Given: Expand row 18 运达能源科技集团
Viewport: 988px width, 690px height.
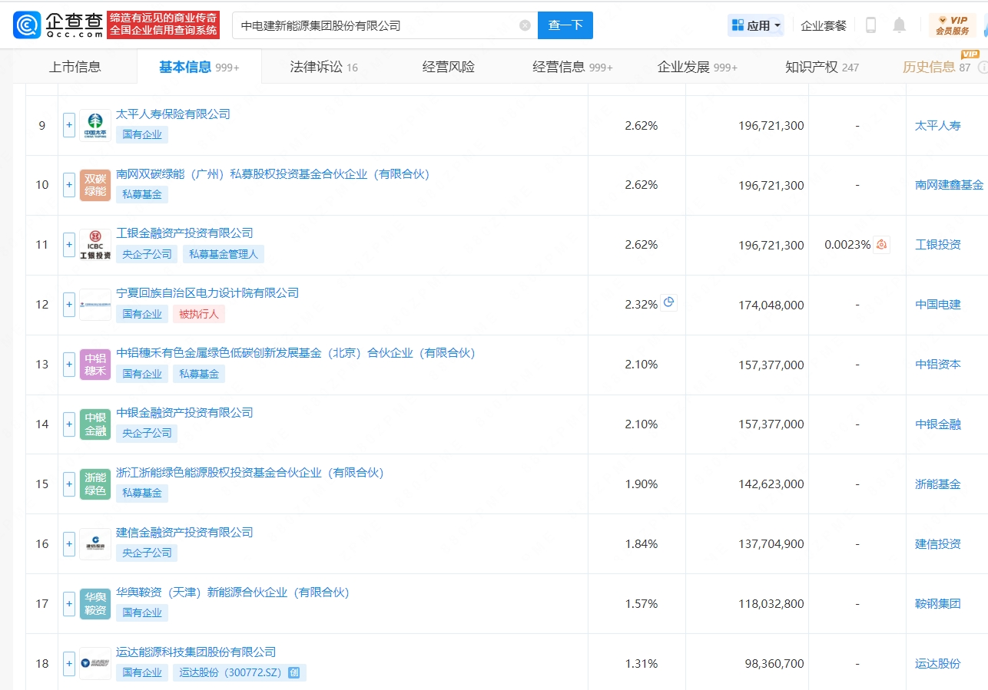Looking at the screenshot, I should pyautogui.click(x=69, y=664).
